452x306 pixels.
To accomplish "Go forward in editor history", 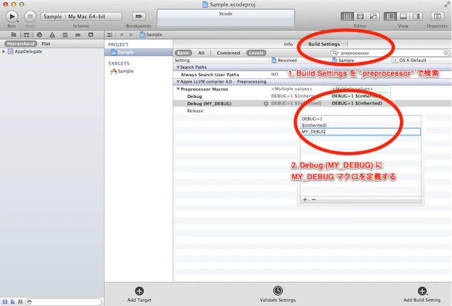I will point(131,35).
